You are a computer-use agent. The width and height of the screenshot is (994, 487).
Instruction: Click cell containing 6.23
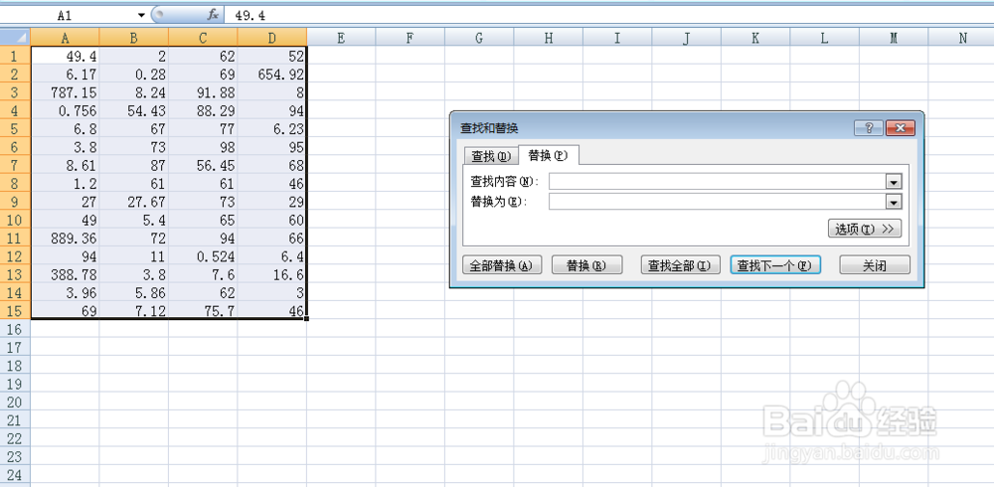pyautogui.click(x=272, y=129)
